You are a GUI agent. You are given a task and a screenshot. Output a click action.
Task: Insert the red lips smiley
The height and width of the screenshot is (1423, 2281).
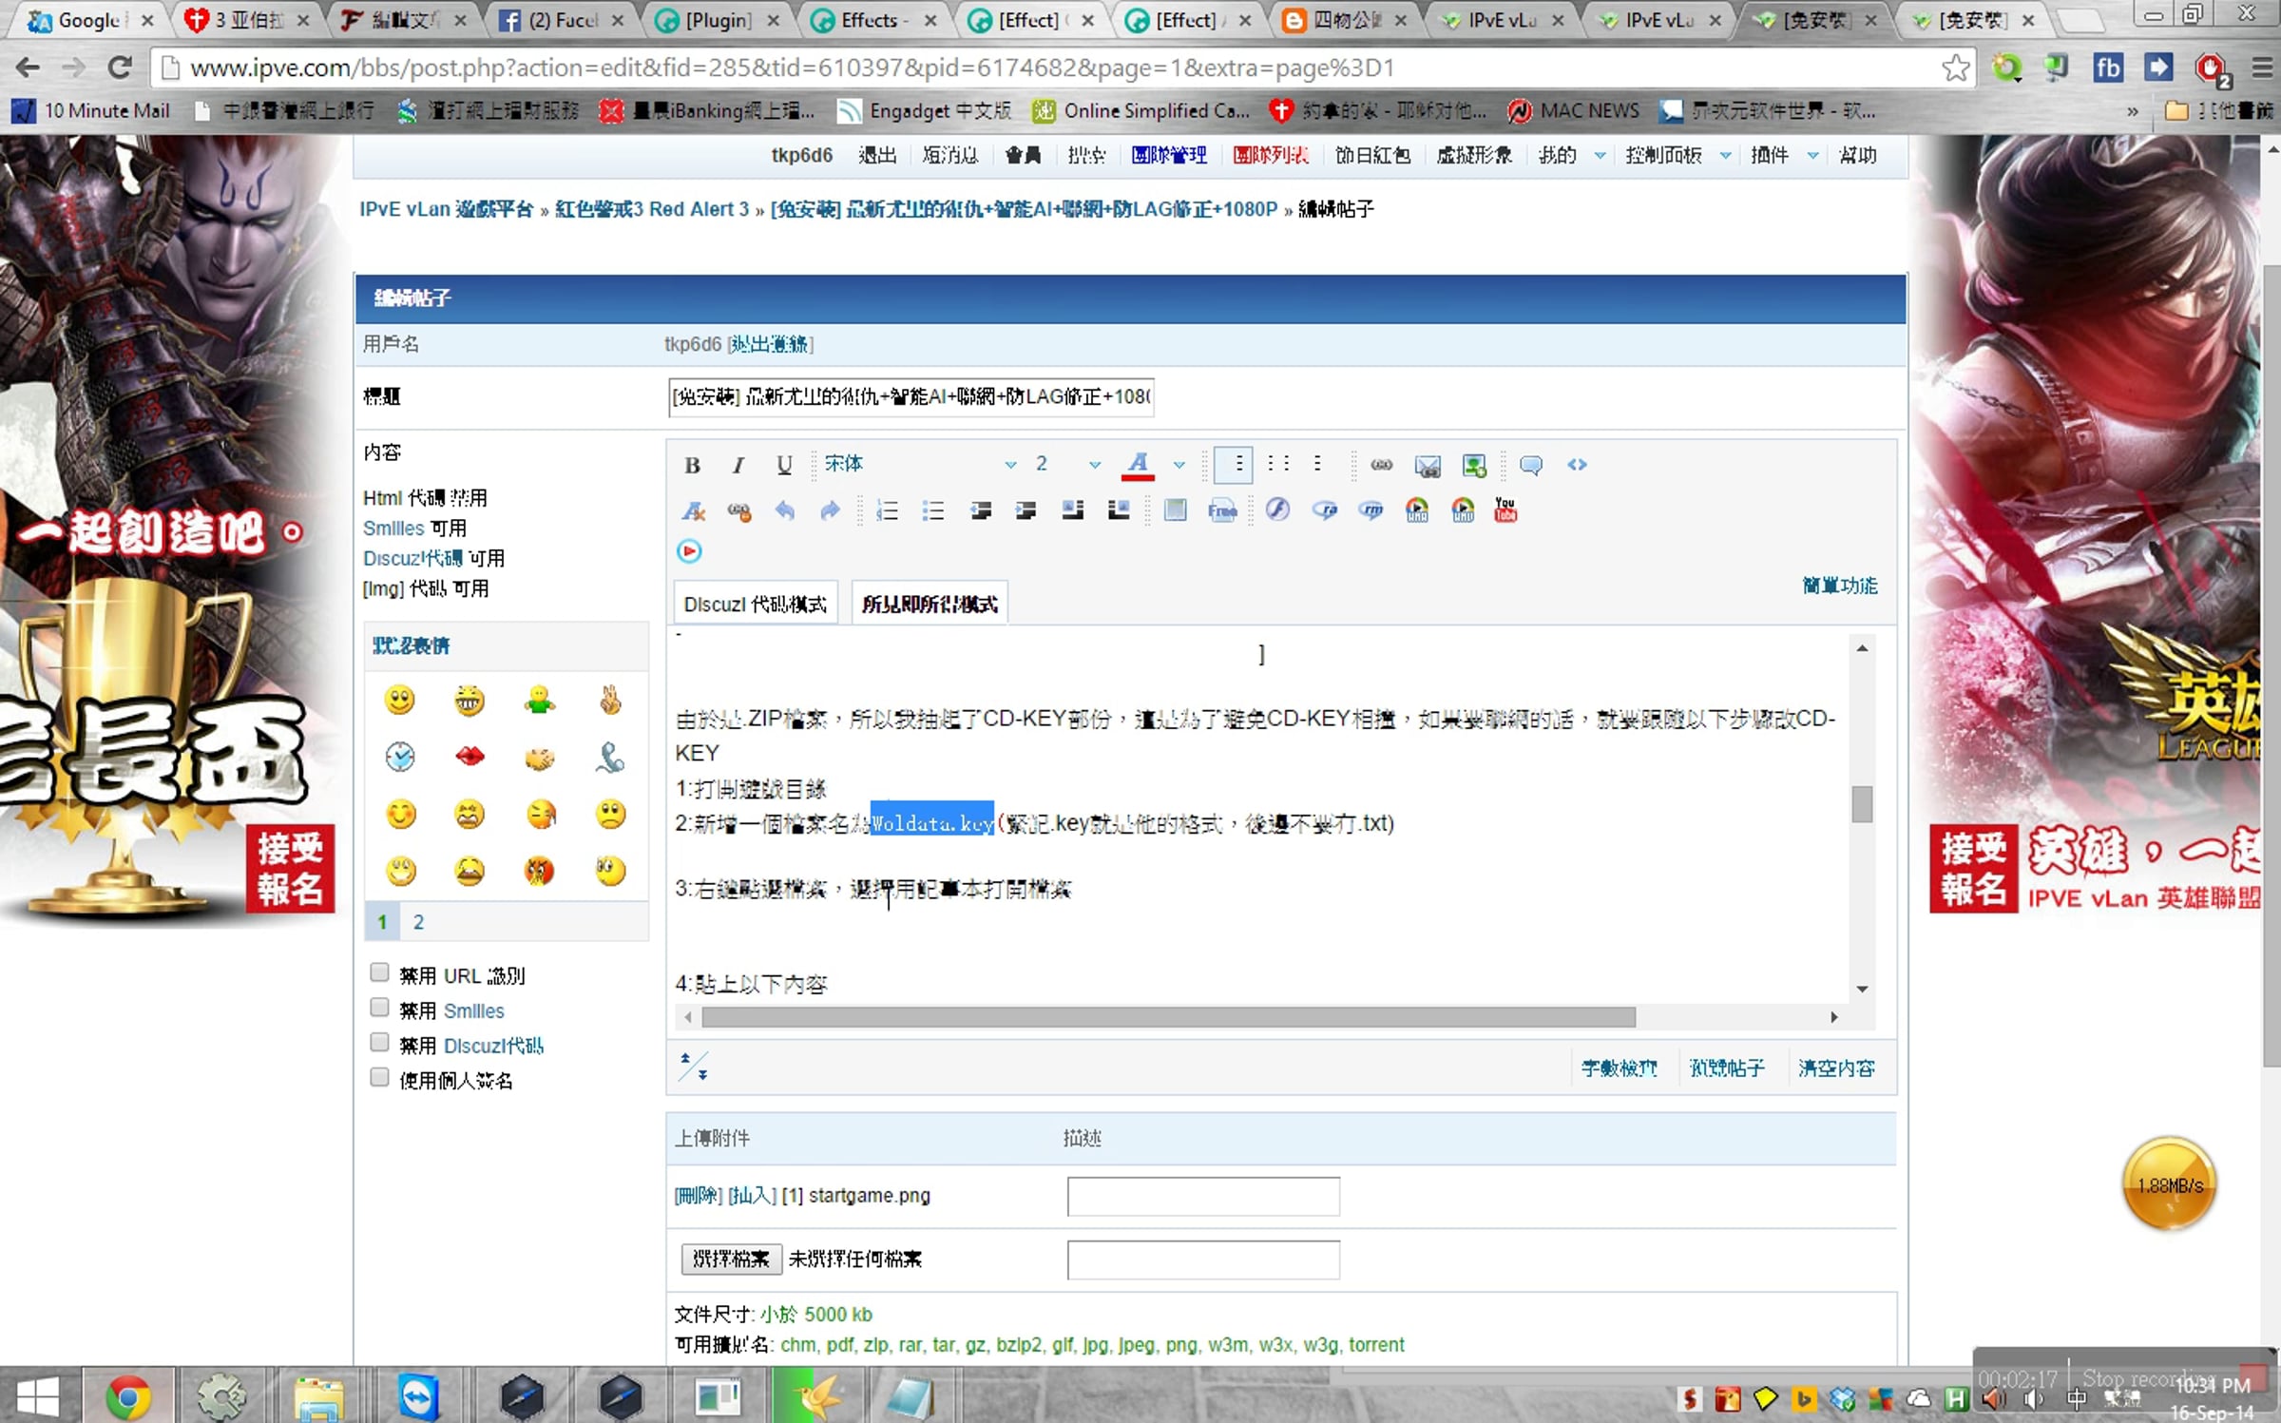coord(470,756)
